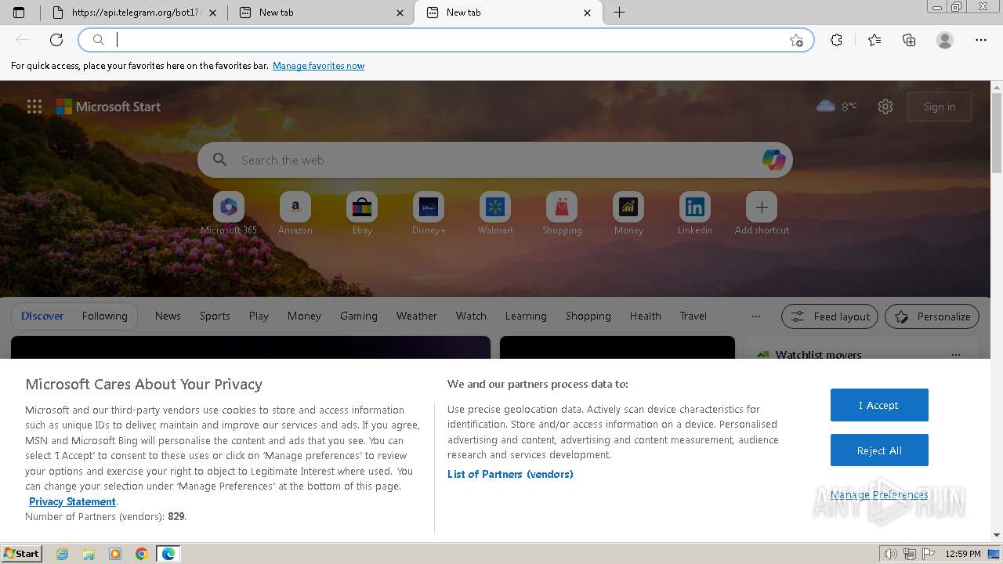Switch to the middle New tab
The image size is (1003, 564).
(323, 13)
